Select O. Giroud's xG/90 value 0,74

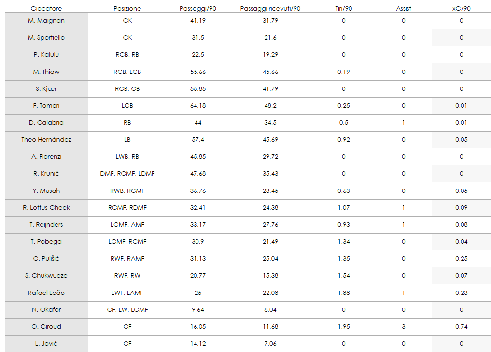point(461,327)
